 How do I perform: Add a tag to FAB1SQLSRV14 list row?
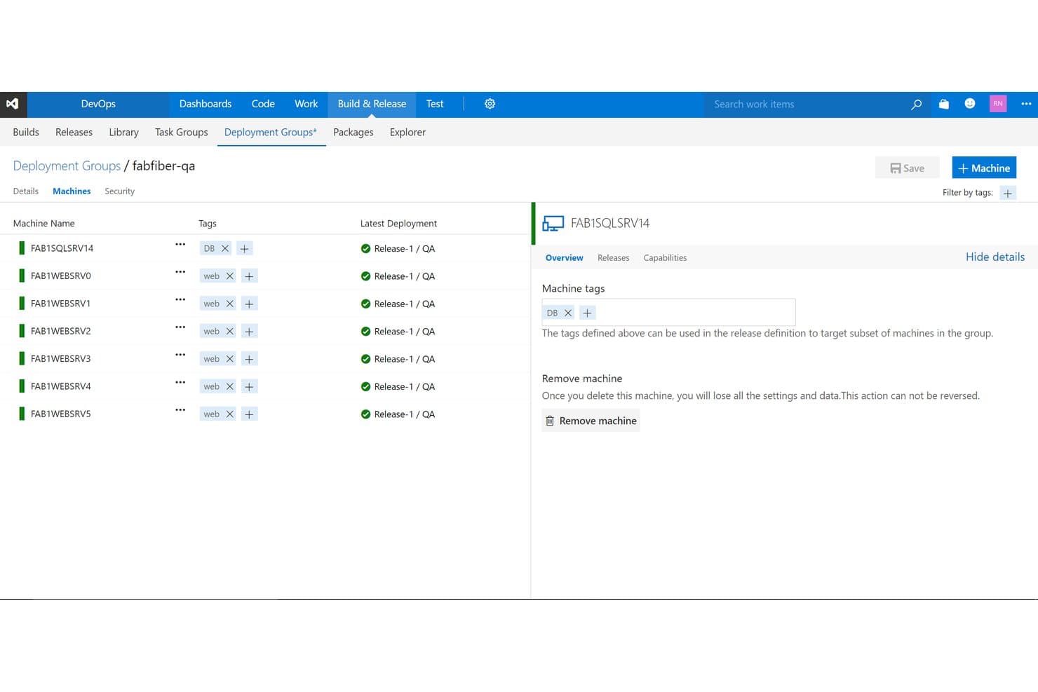(244, 248)
